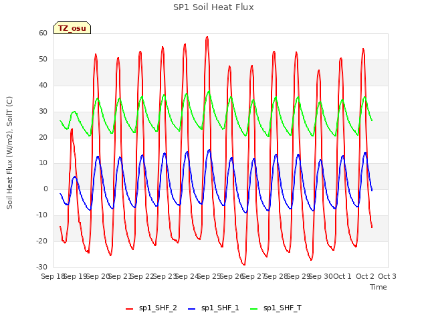This screenshot has height=321, width=428.
Task: Click the Oct 2 x-axis tick label
Action: [365, 276]
